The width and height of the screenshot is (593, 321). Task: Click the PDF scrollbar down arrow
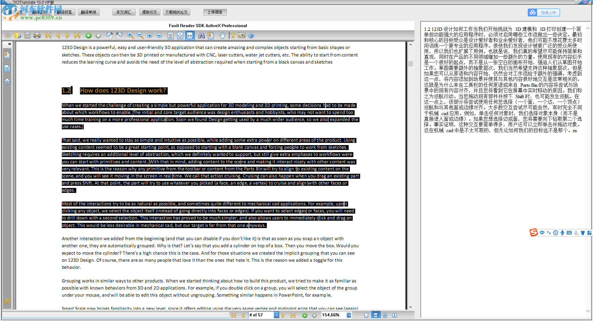pos(410,307)
